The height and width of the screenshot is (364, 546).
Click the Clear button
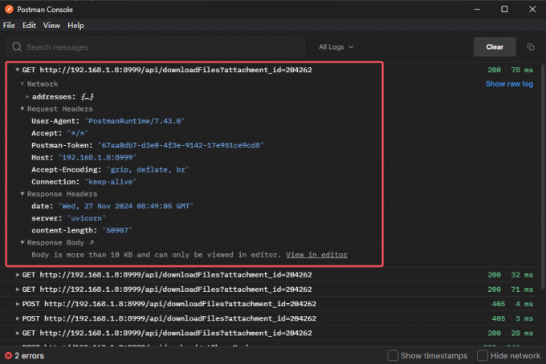point(495,47)
